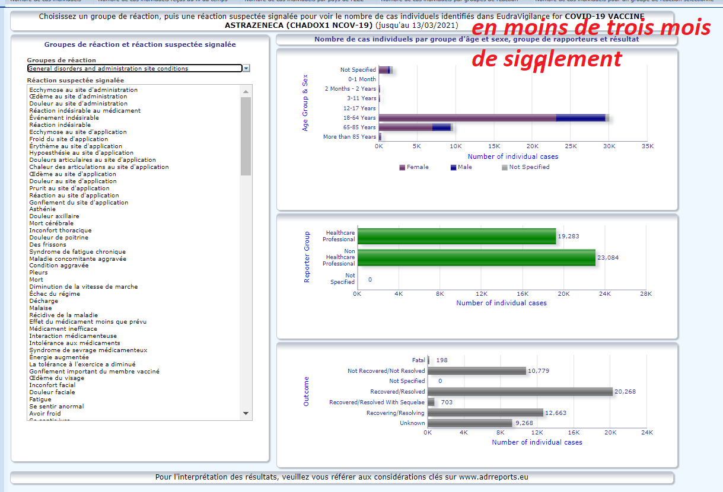Pick "Œdème du visage" reaction entry
723x492 pixels.
[58, 378]
